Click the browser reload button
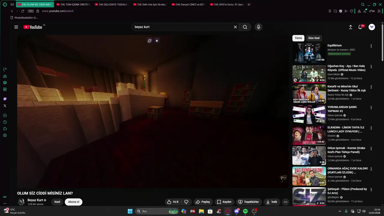 pos(22,11)
